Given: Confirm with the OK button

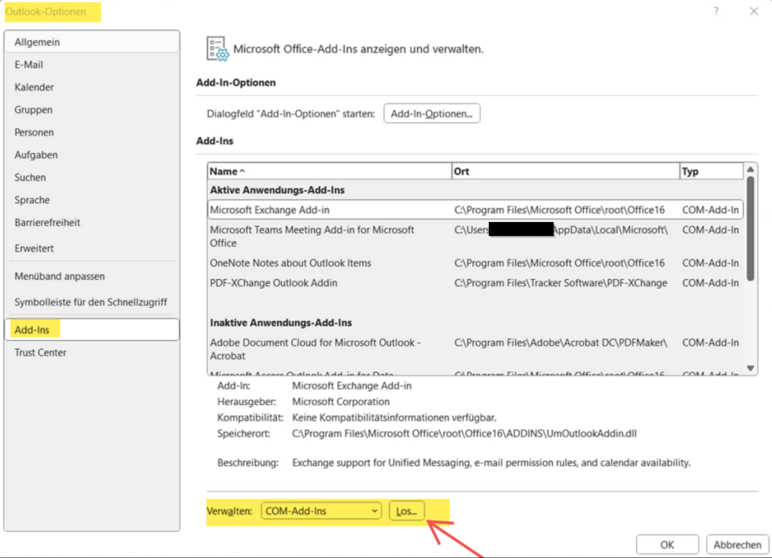Looking at the screenshot, I should coord(667,545).
